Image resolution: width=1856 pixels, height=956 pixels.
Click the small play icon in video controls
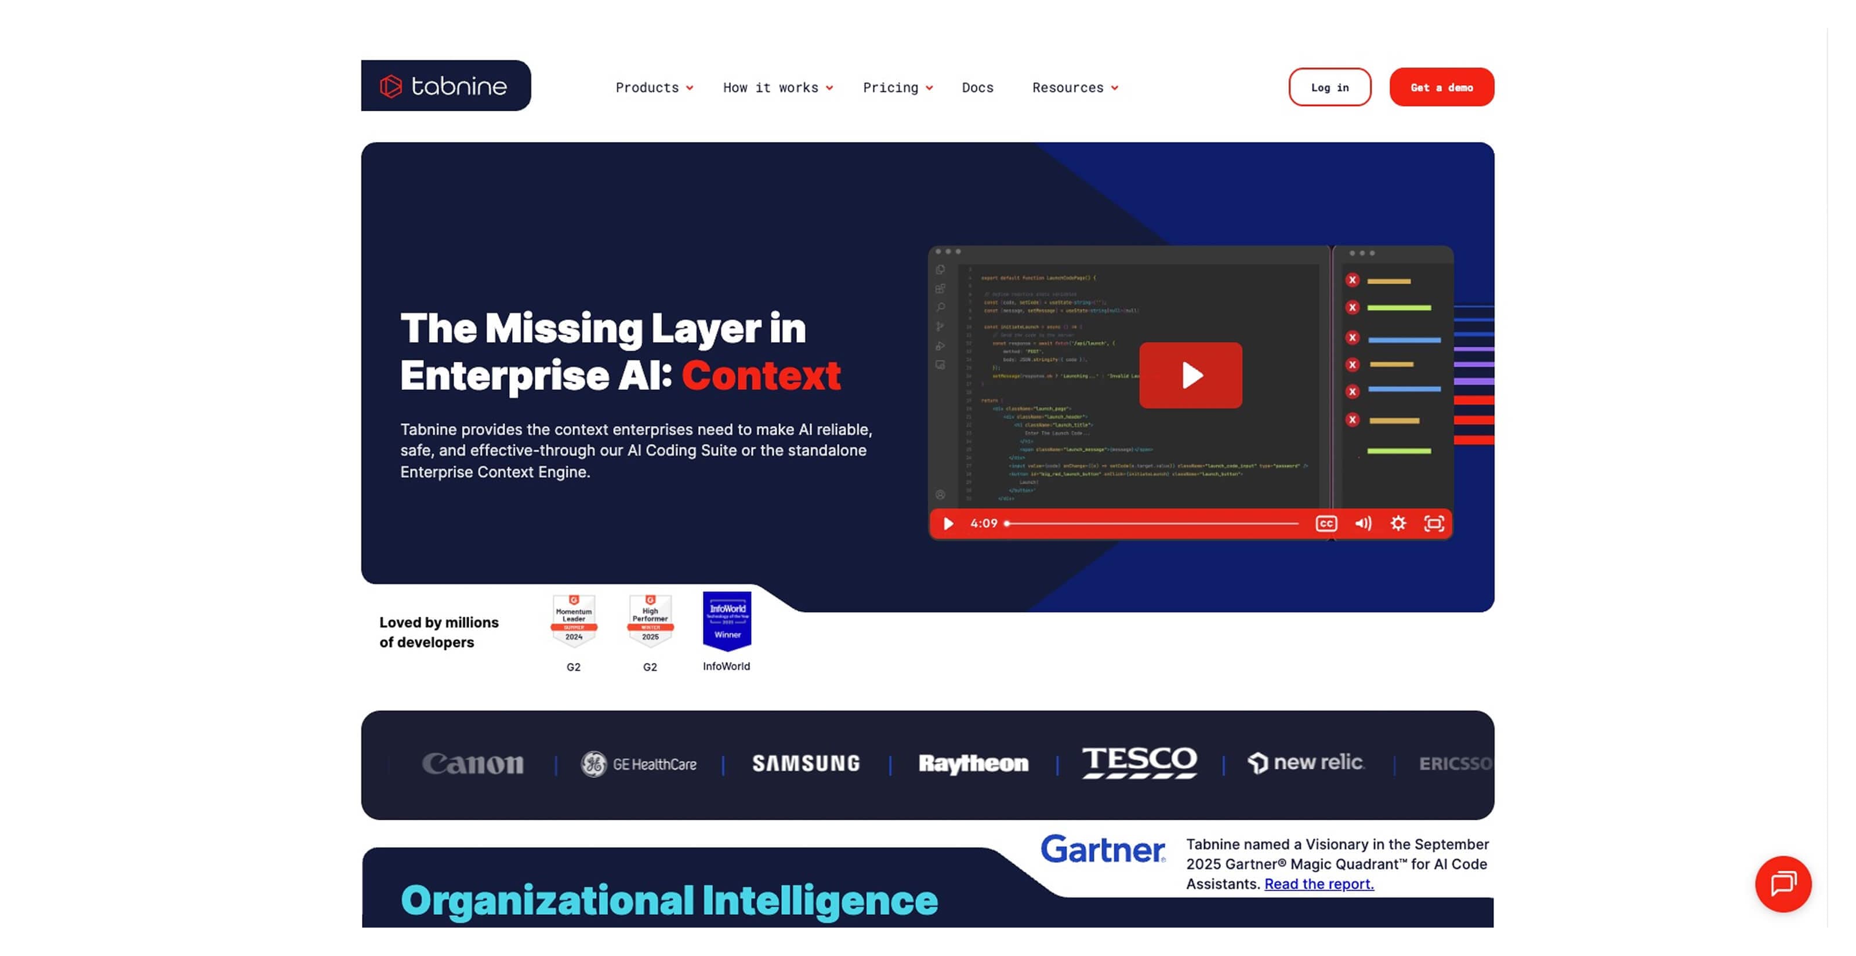click(x=948, y=523)
